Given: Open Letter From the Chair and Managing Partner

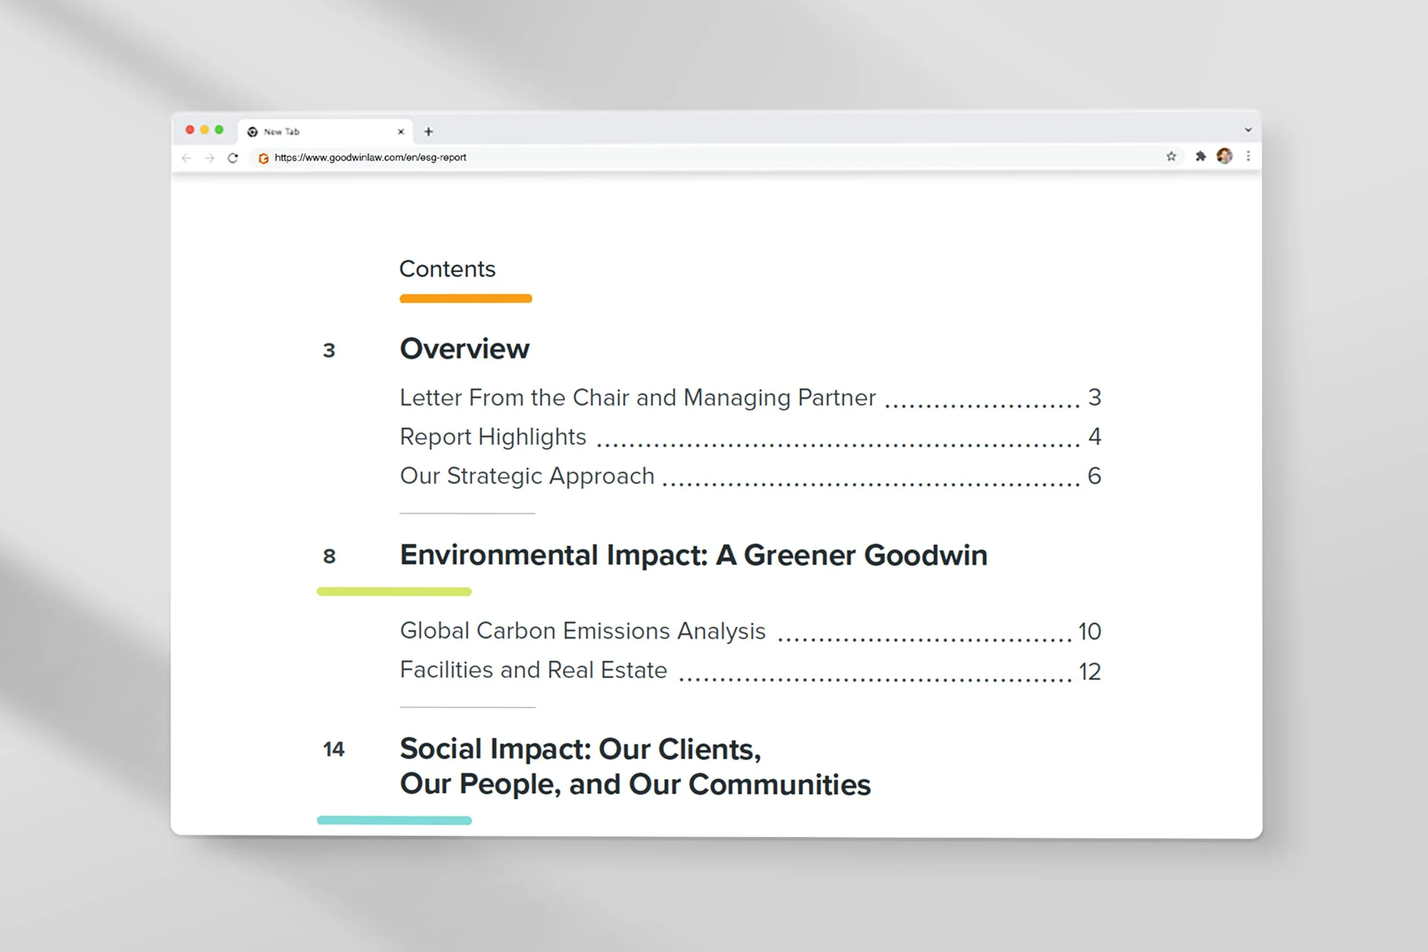Looking at the screenshot, I should pyautogui.click(x=637, y=397).
